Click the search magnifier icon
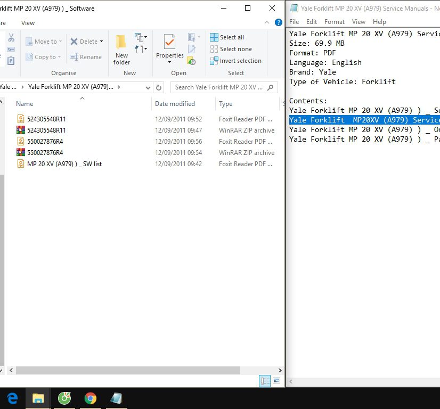The width and height of the screenshot is (440, 409). 270,87
